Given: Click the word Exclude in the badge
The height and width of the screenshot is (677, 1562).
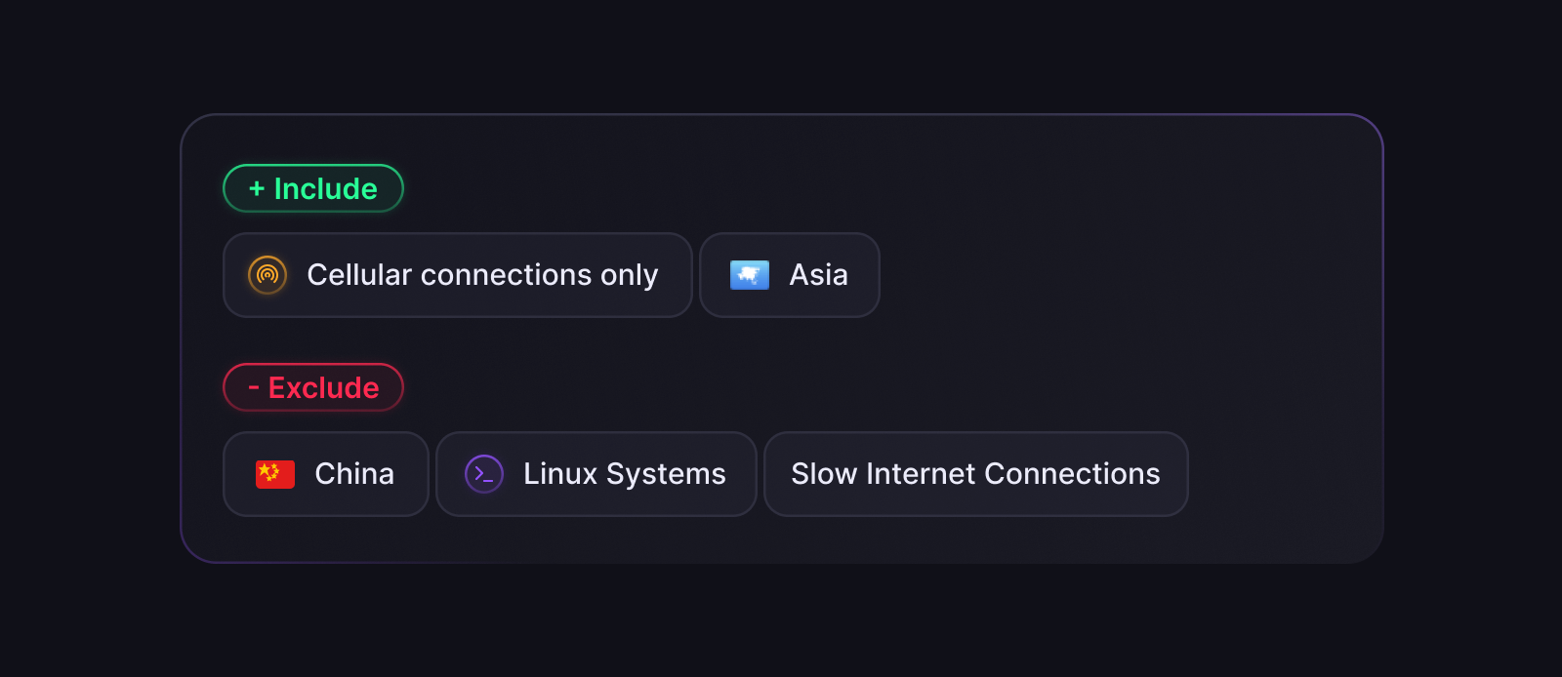Looking at the screenshot, I should tap(323, 387).
